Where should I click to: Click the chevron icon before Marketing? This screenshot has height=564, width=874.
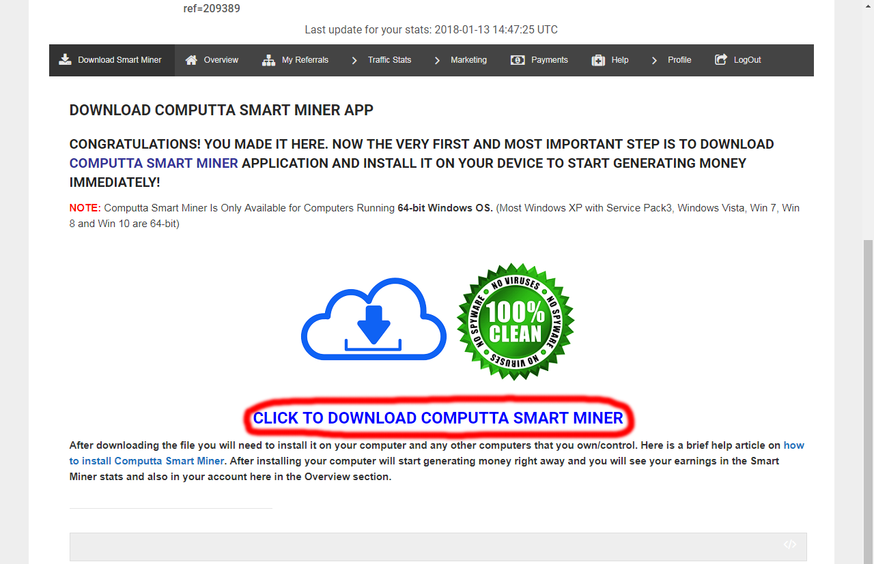click(x=437, y=60)
